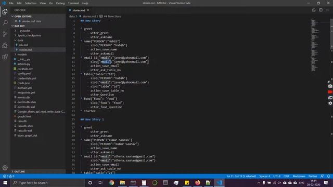
Task: Open editor More Actions ellipsis
Action: (x=327, y=10)
